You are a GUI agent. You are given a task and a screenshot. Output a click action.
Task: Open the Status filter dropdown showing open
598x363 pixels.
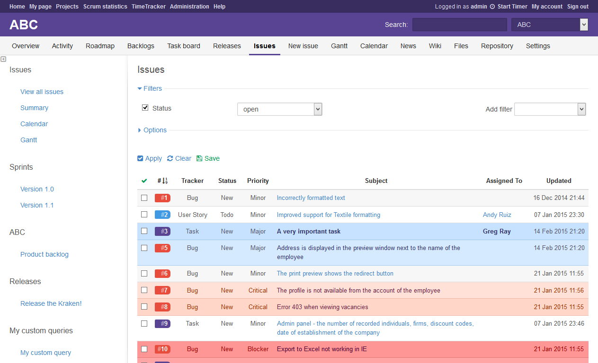(x=279, y=109)
